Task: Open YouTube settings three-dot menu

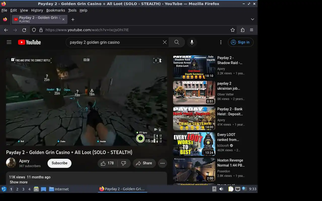Action: [x=221, y=42]
